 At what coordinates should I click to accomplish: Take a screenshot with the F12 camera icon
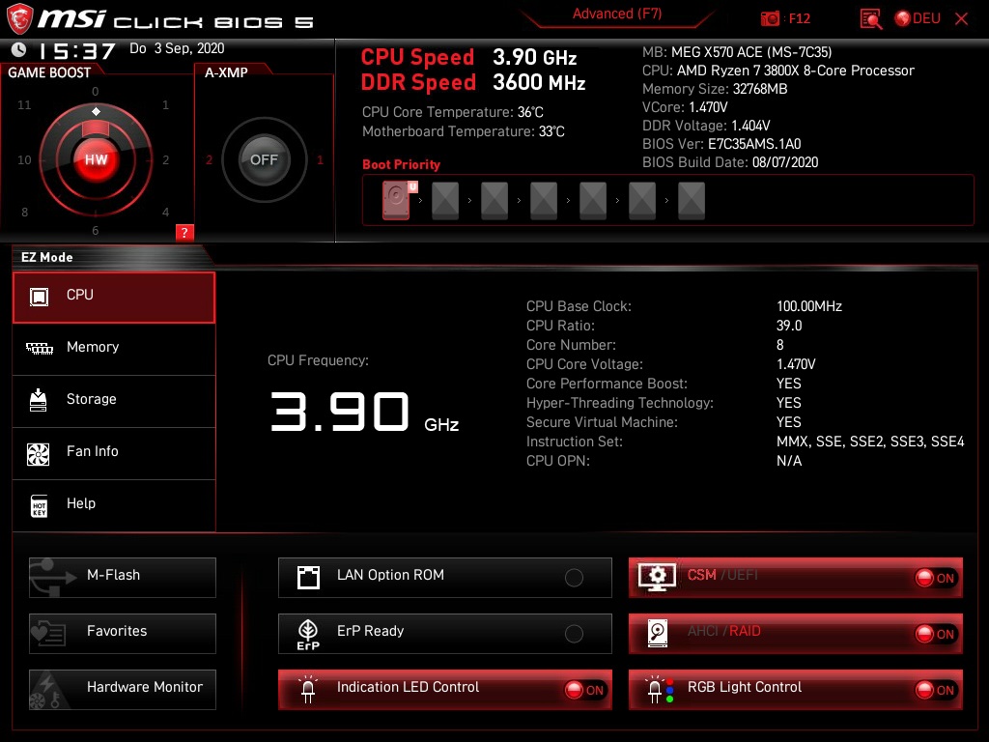770,19
